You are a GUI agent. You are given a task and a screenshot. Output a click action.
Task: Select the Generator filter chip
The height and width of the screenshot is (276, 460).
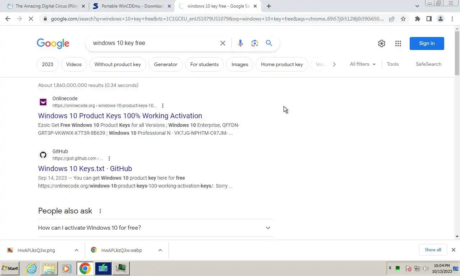(x=166, y=64)
